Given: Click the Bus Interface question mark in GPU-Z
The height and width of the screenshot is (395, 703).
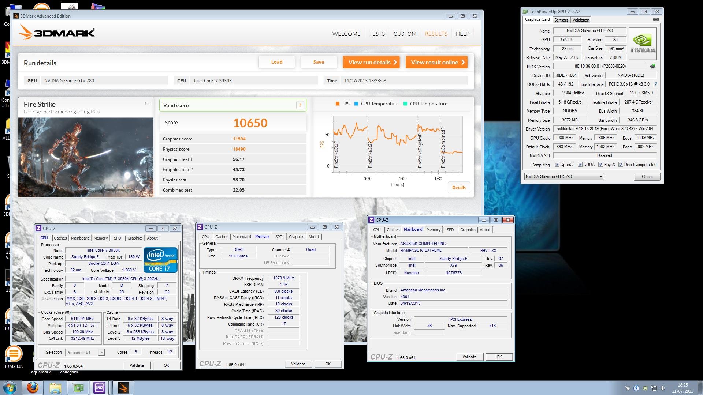Looking at the screenshot, I should coord(655,84).
